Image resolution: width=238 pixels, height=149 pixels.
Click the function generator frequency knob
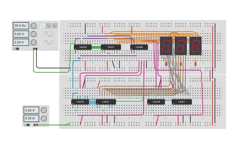click(33, 26)
